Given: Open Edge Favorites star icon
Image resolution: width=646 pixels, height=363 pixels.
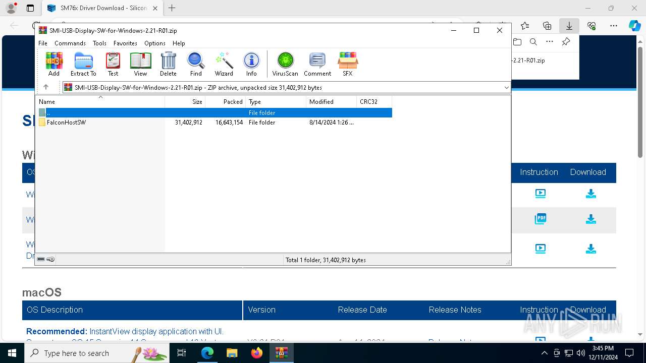Looking at the screenshot, I should (525, 25).
